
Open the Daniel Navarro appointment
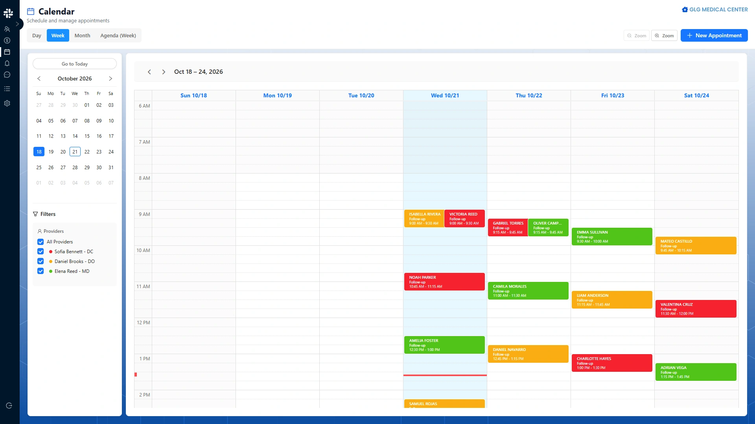[x=528, y=354]
